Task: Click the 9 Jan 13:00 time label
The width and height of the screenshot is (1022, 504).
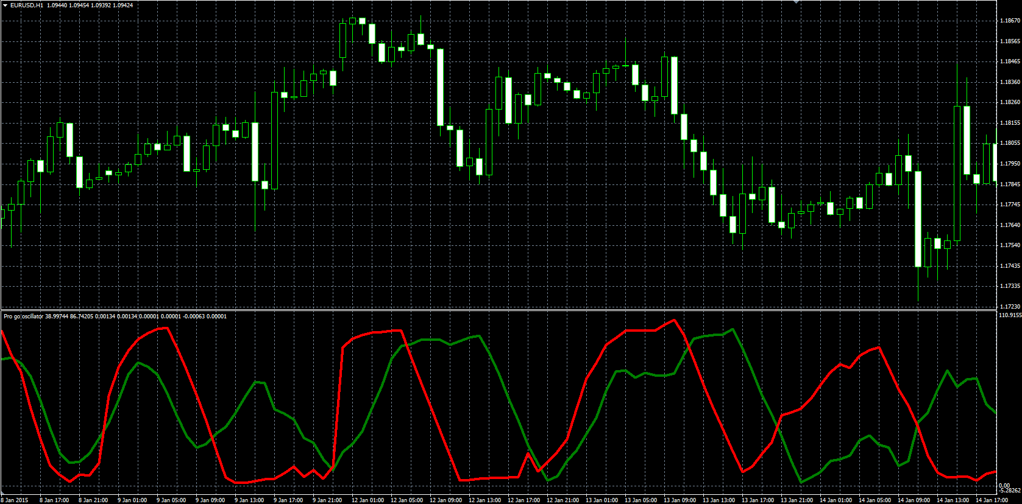Action: pyautogui.click(x=249, y=500)
